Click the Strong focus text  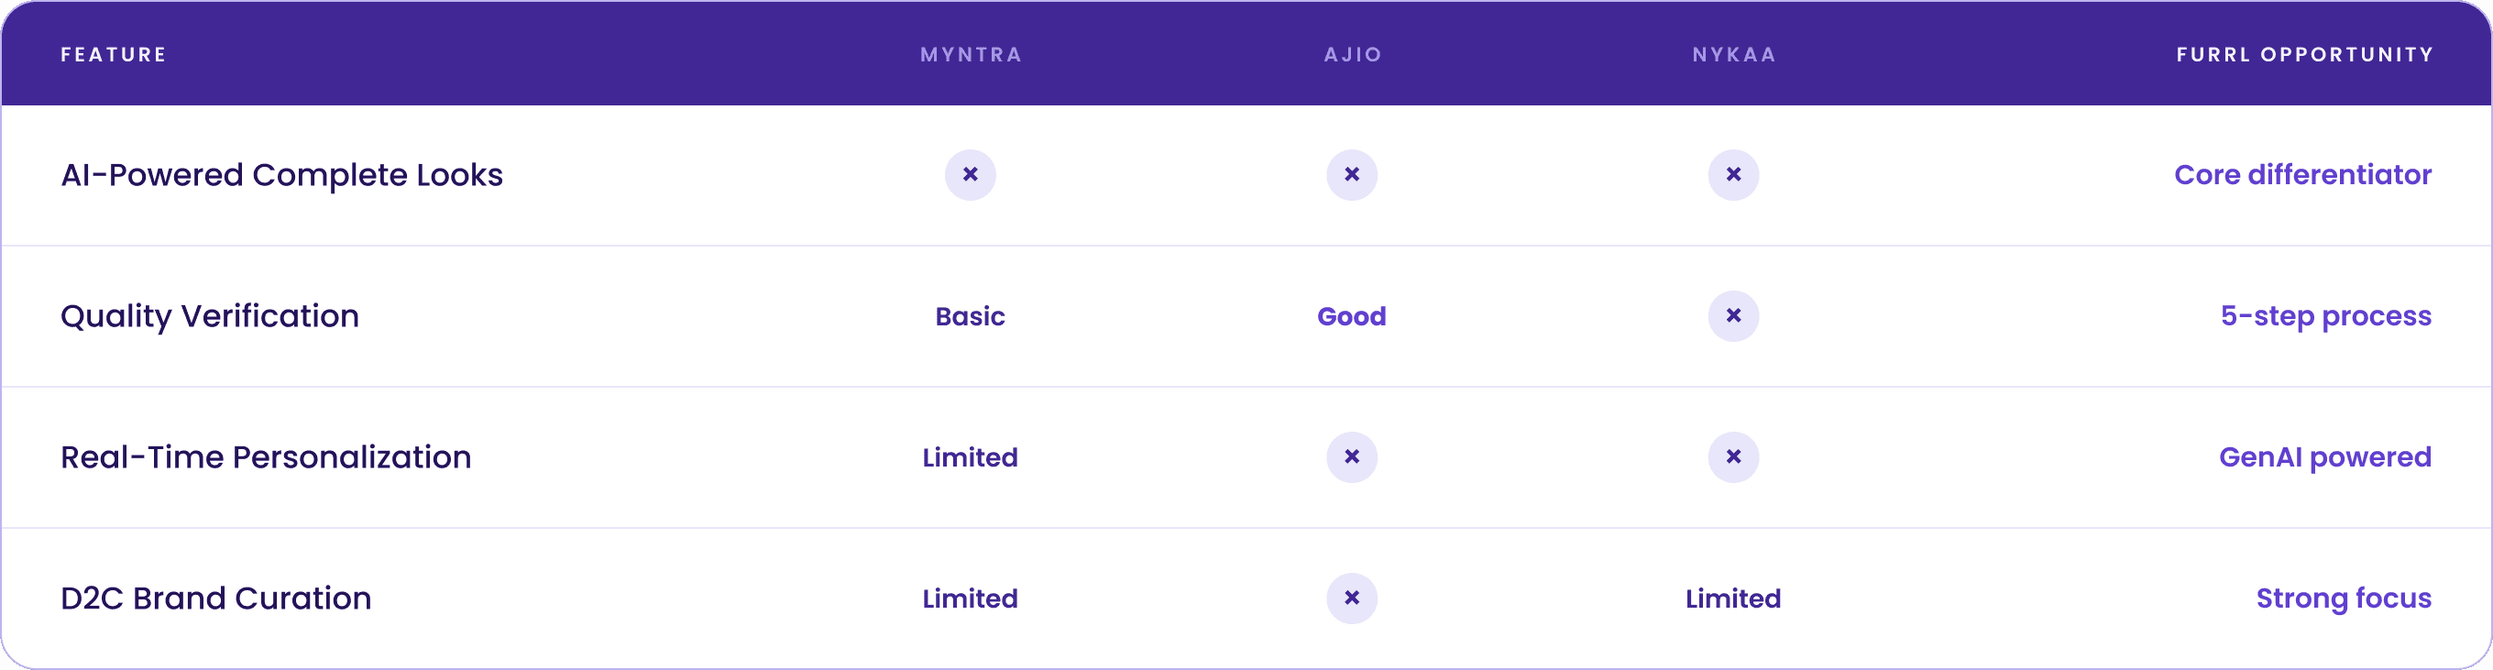coord(2343,599)
